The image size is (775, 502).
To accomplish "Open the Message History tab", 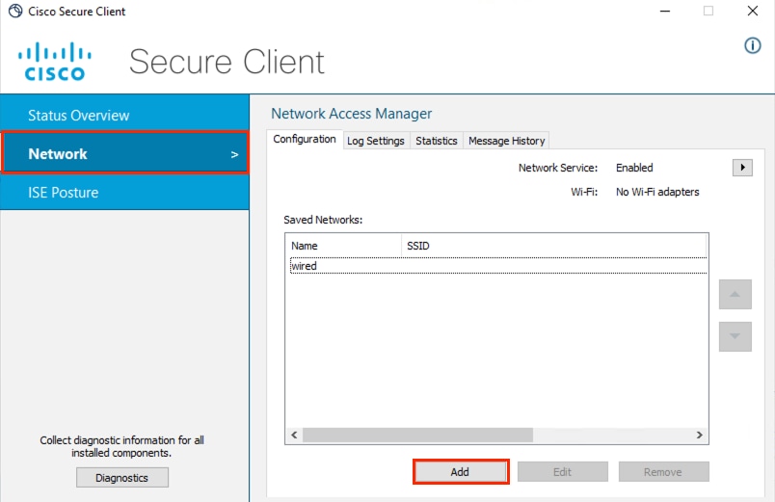I will [x=507, y=141].
